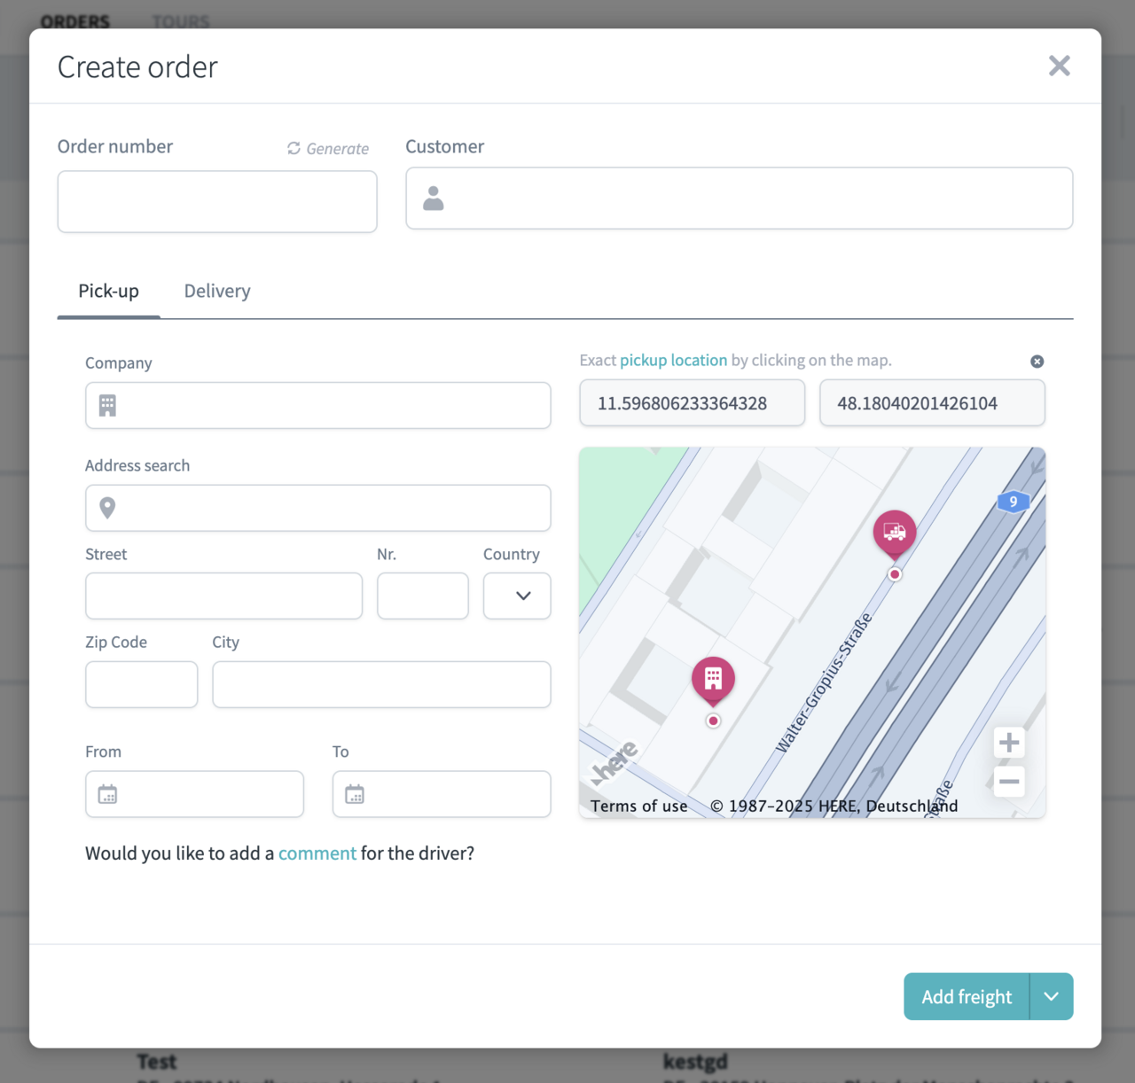Click the comment link for driver
Viewport: 1135px width, 1083px height.
(x=317, y=853)
